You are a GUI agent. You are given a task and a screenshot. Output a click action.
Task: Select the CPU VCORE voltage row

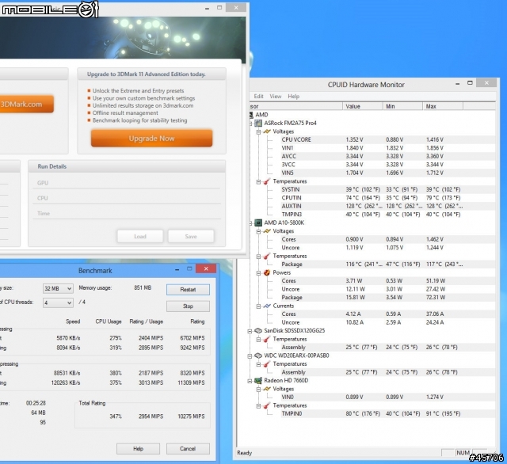[387, 139]
